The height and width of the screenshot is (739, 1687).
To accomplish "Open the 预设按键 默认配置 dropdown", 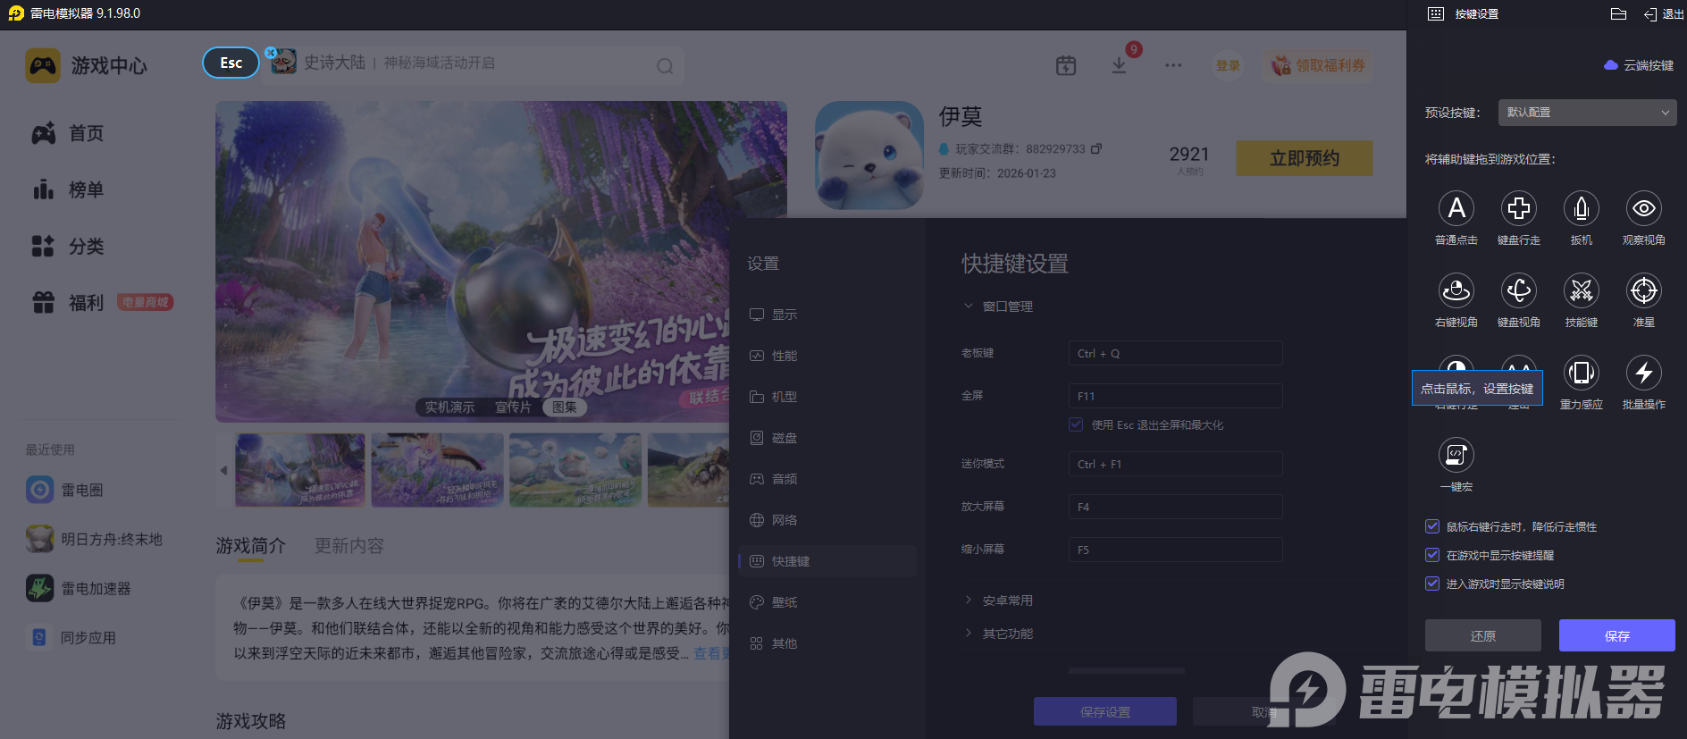I will coord(1587,113).
